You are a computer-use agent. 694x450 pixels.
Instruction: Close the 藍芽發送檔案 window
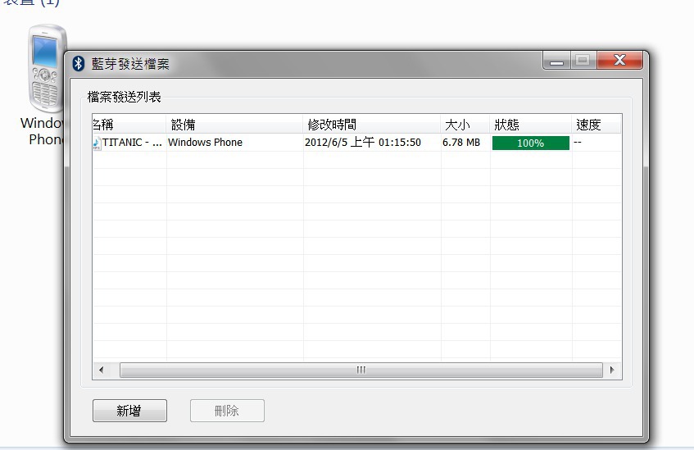click(x=619, y=60)
